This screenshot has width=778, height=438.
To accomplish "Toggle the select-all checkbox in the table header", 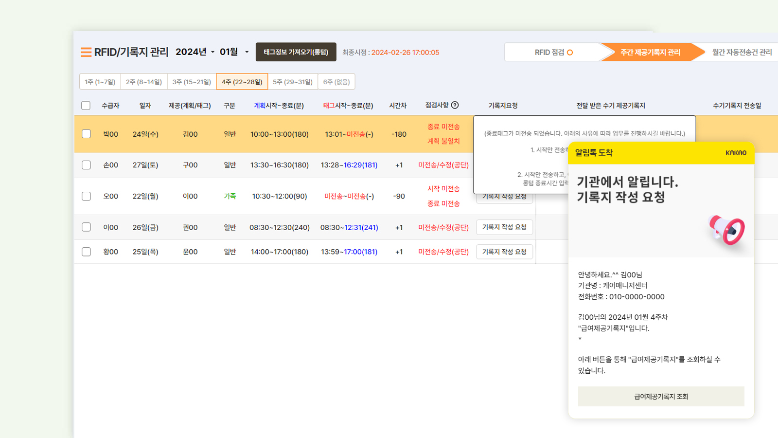I will pos(86,106).
